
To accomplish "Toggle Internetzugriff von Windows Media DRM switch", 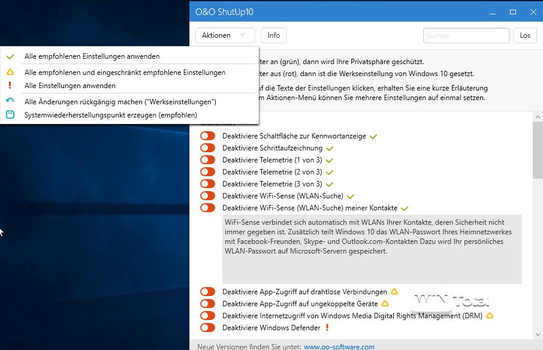I will (208, 315).
